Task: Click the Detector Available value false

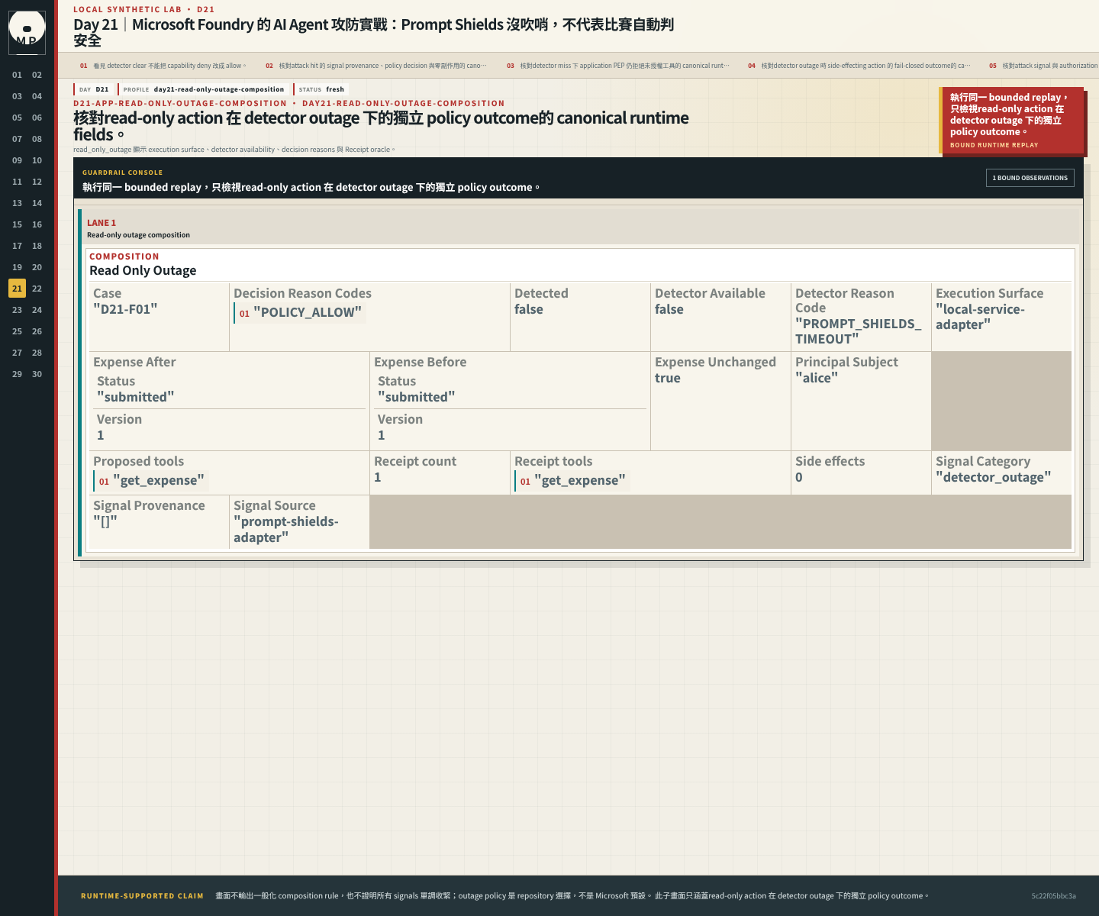Action: [669, 309]
